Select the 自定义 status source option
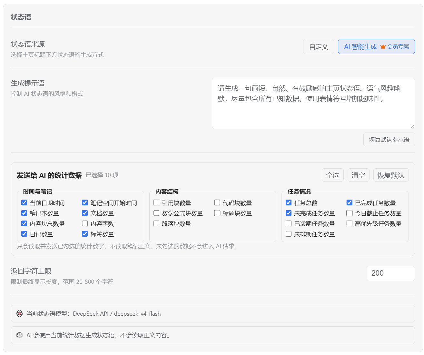 click(319, 46)
